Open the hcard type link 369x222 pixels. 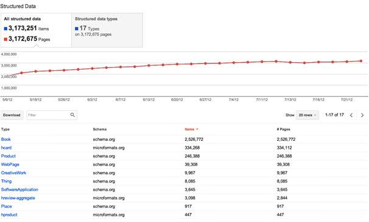click(6, 148)
